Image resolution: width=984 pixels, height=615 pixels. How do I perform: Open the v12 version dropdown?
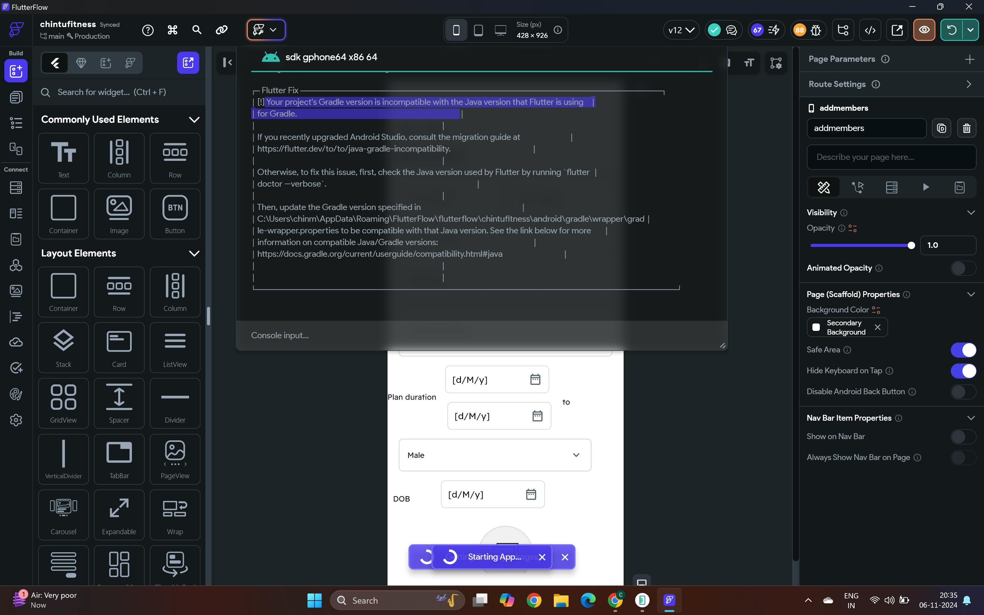[681, 30]
